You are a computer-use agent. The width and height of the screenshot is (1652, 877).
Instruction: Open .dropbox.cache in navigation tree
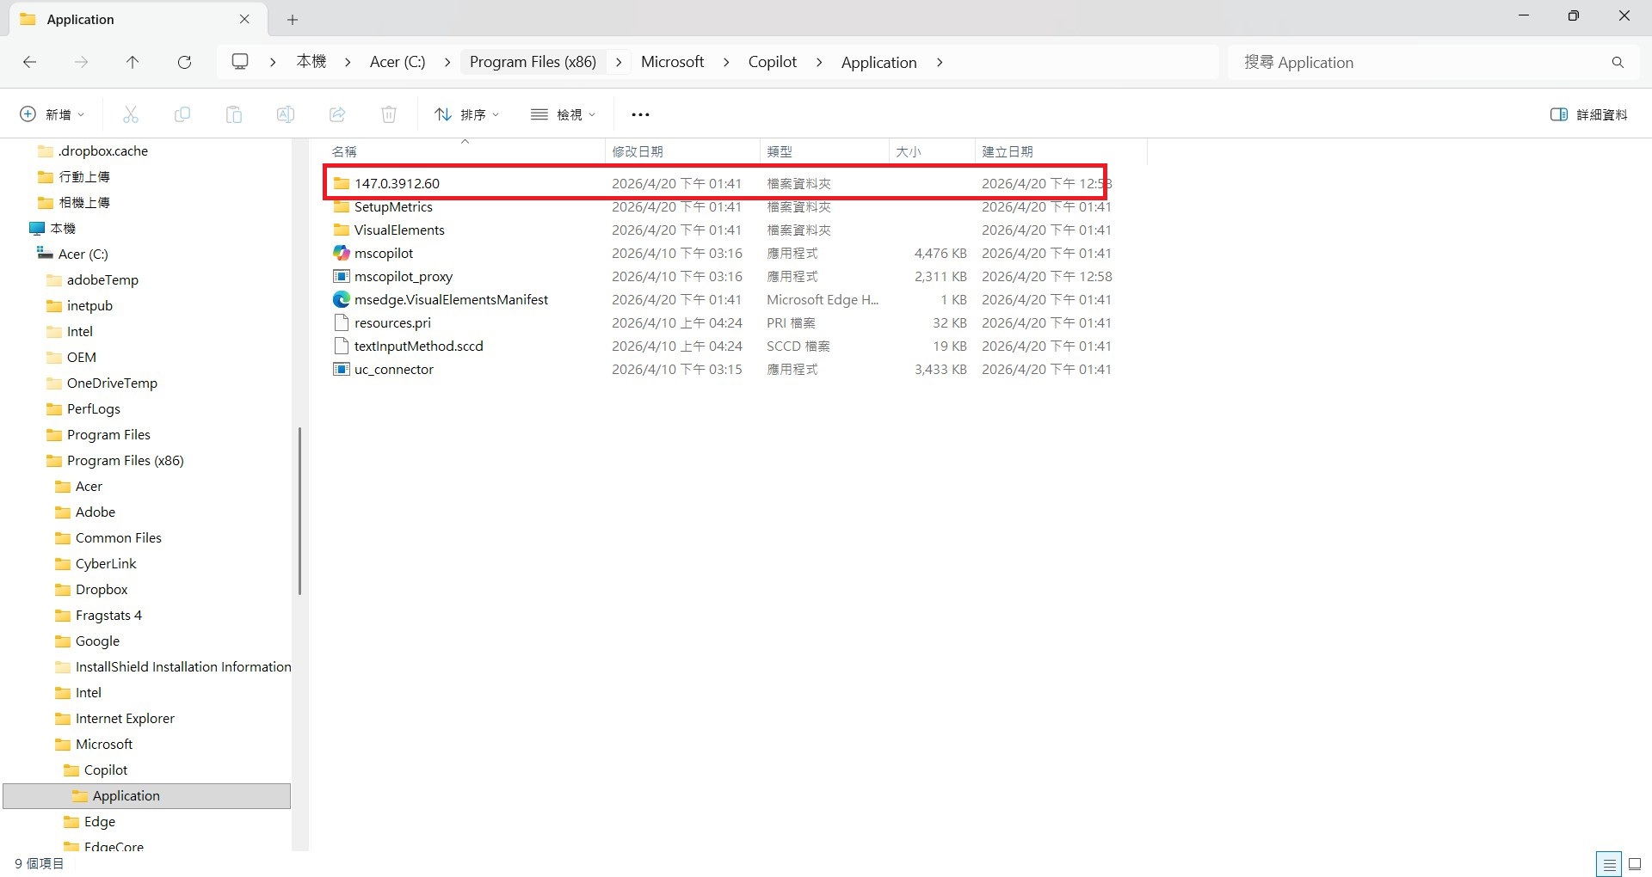[93, 150]
